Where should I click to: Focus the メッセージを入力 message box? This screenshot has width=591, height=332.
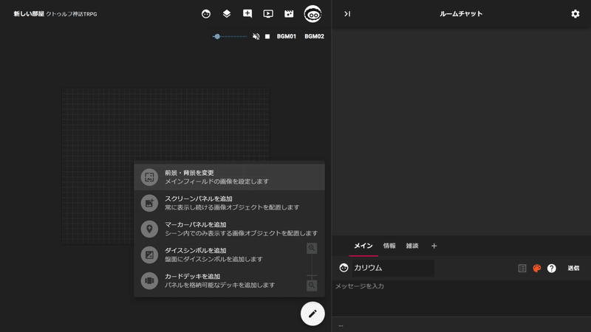(461, 298)
